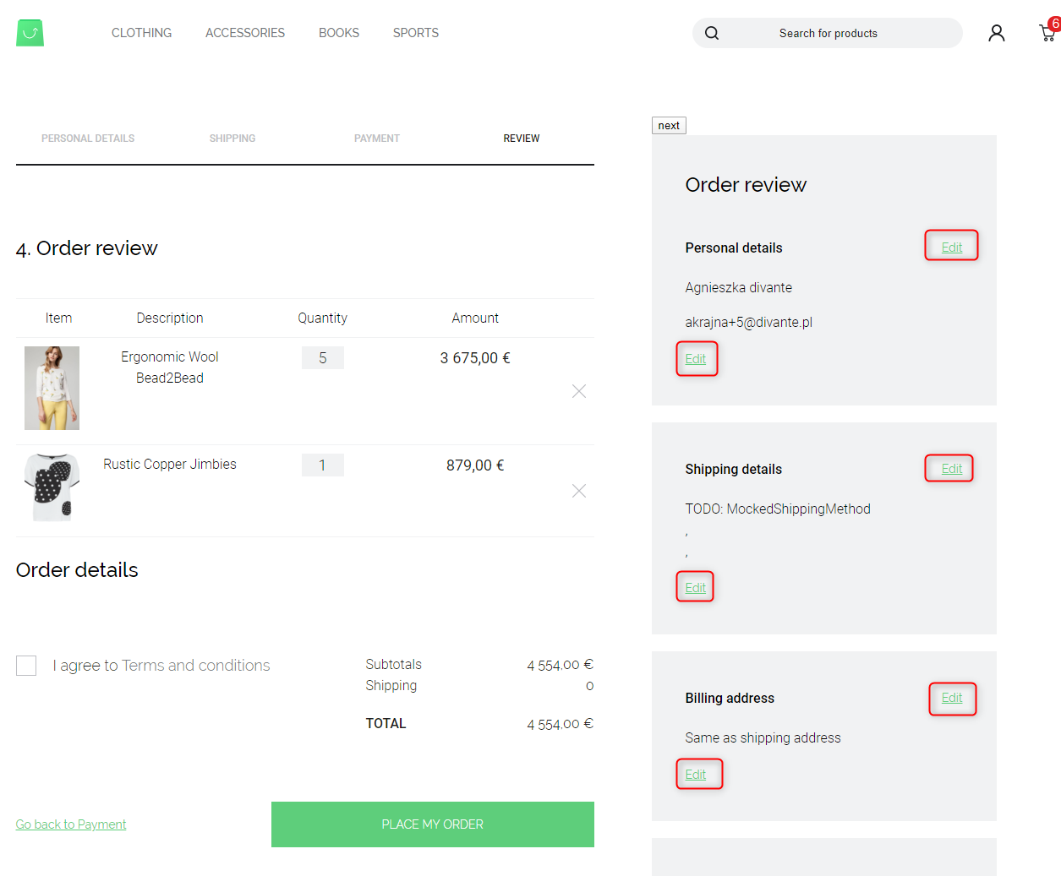Click the 'Search for products' input field
1061x876 pixels.
click(x=829, y=32)
